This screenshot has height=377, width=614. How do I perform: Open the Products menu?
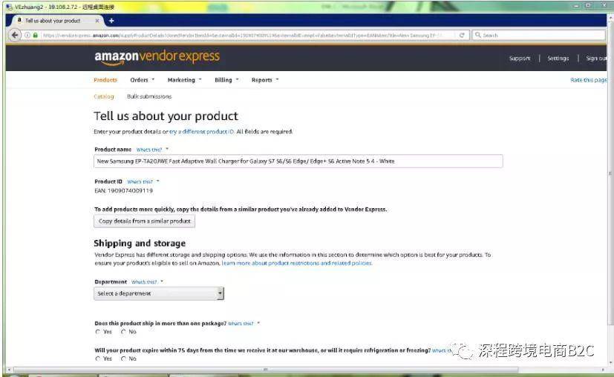tap(105, 80)
